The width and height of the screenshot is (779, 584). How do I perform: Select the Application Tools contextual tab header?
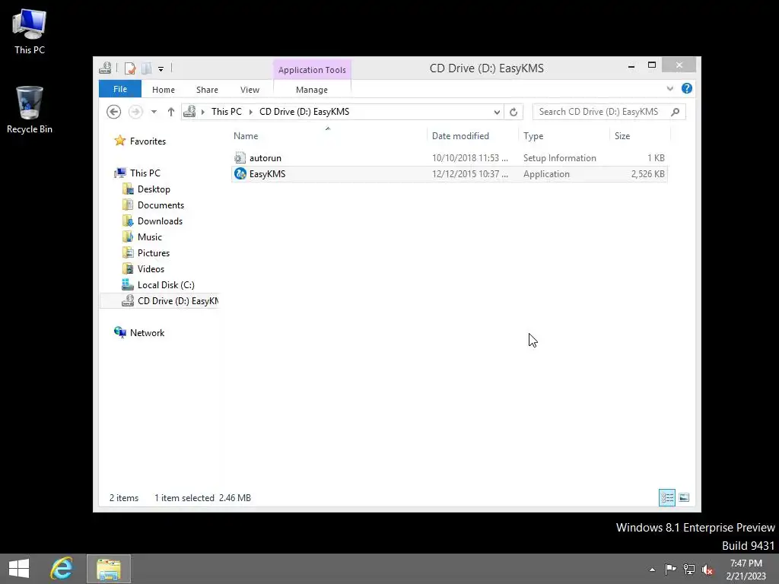[312, 70]
